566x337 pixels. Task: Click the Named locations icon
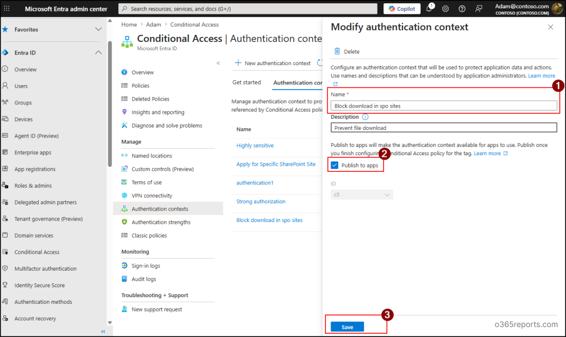pyautogui.click(x=124, y=155)
